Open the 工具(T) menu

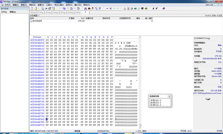[x=49, y=5]
